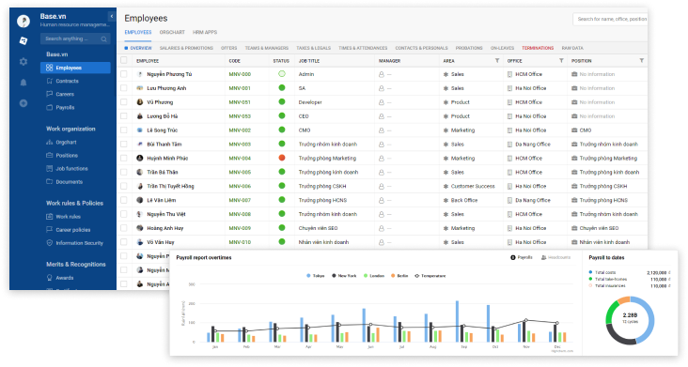Click the plus icon in left rail
This screenshot has width=688, height=367.
click(x=23, y=103)
